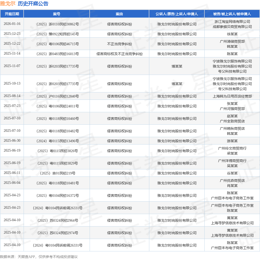Click defendant 广州清储商贸部
This screenshot has height=259, width=260.
(232, 41)
